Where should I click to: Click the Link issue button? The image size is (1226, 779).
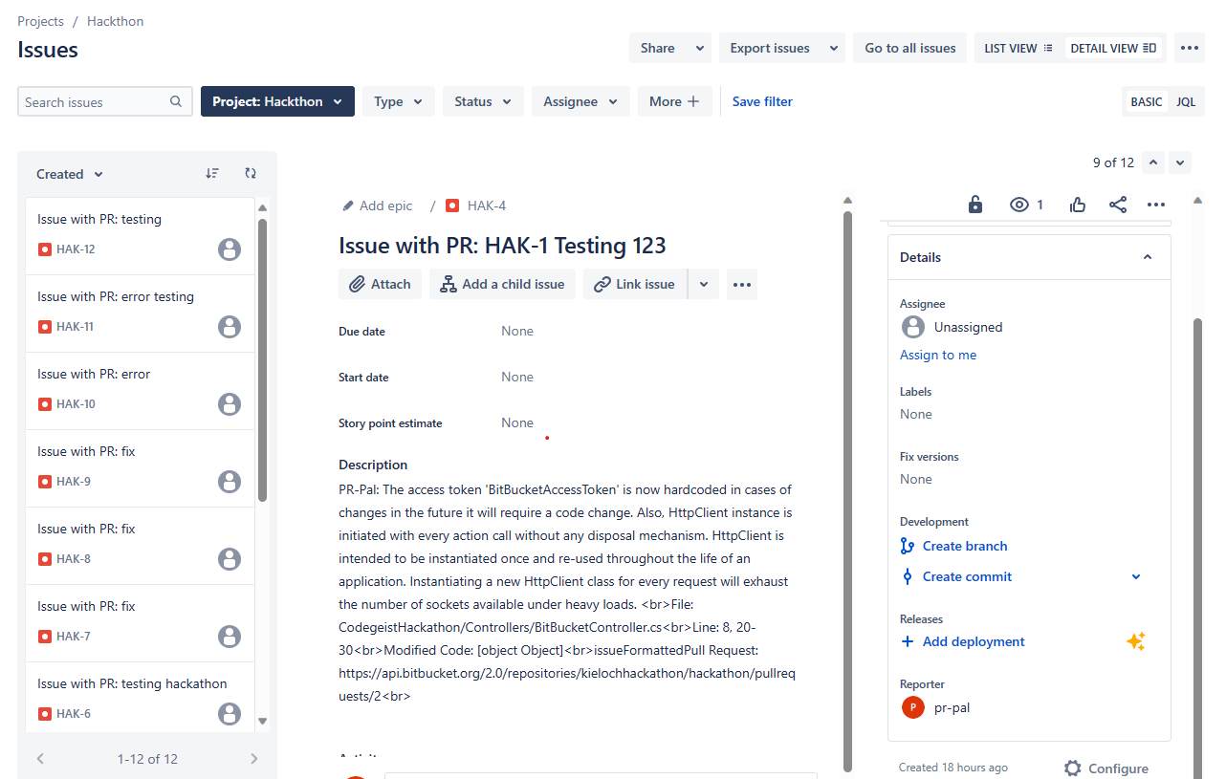point(635,284)
